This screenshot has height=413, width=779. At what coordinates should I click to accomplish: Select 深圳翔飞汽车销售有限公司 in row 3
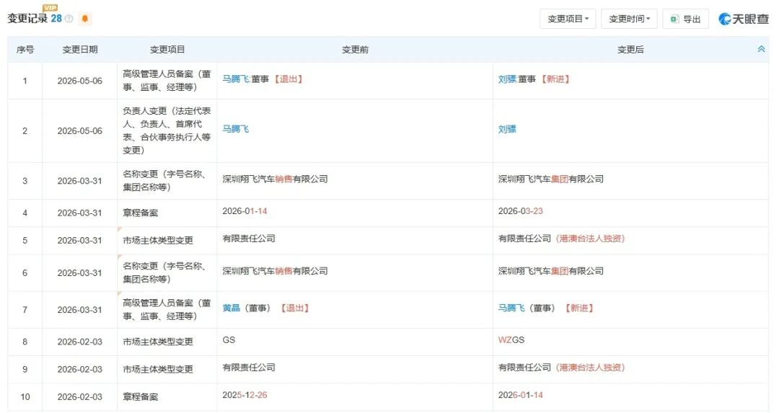275,179
